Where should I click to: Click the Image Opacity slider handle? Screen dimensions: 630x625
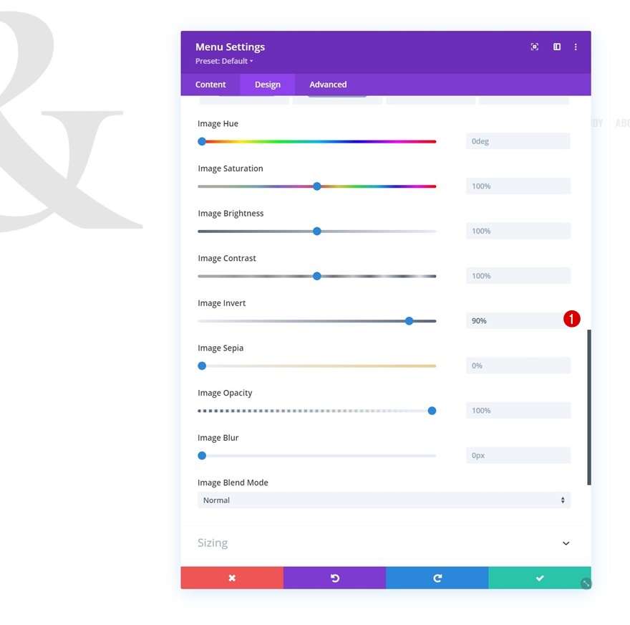[432, 411]
